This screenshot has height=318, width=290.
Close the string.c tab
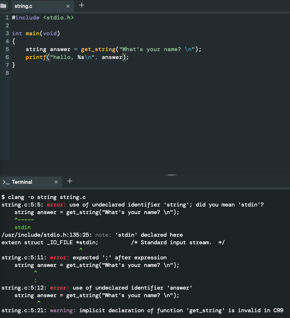pyautogui.click(x=68, y=6)
